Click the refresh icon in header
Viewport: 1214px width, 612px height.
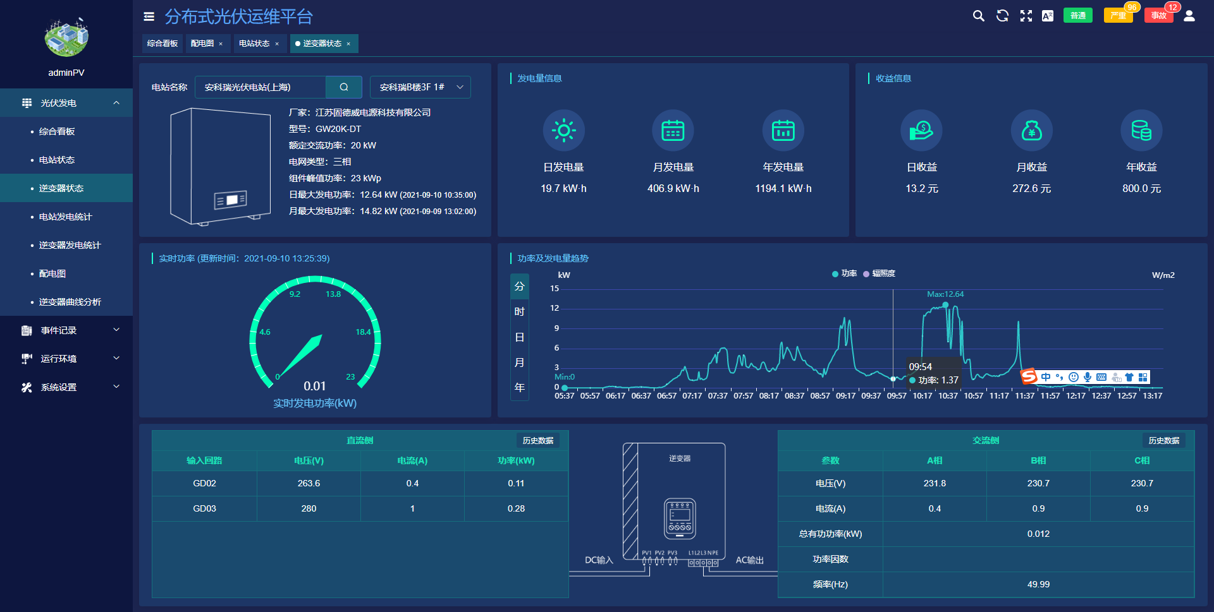1002,16
